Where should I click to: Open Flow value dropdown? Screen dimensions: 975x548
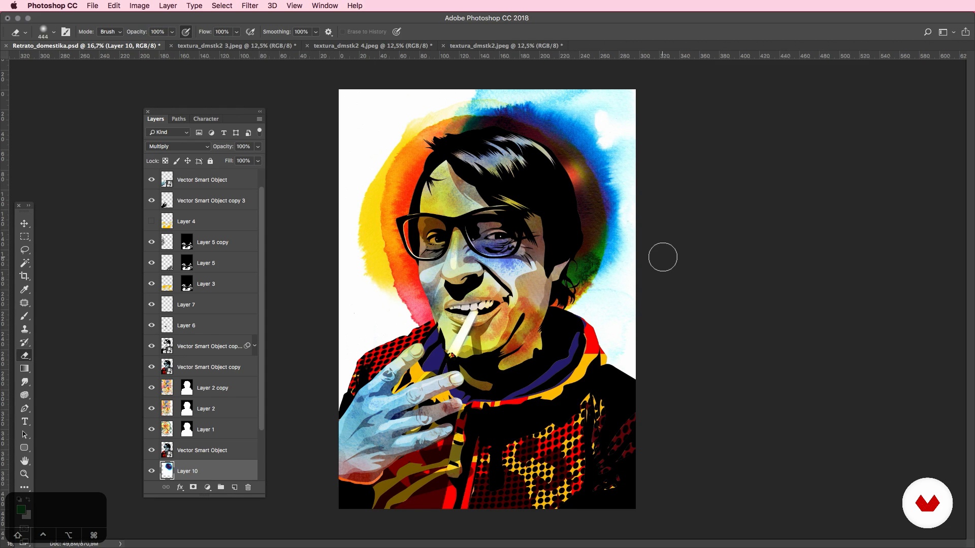pyautogui.click(x=236, y=31)
